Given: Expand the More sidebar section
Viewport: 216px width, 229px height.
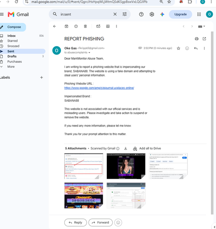Looking at the screenshot, I should point(11,67).
